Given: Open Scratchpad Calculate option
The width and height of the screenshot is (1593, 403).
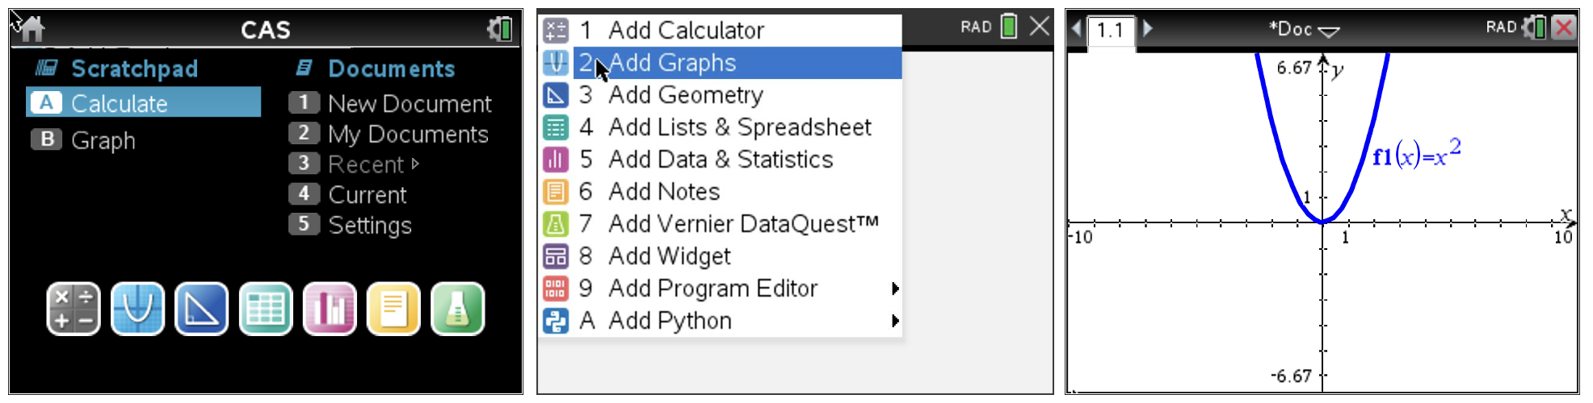Looking at the screenshot, I should click(x=143, y=103).
